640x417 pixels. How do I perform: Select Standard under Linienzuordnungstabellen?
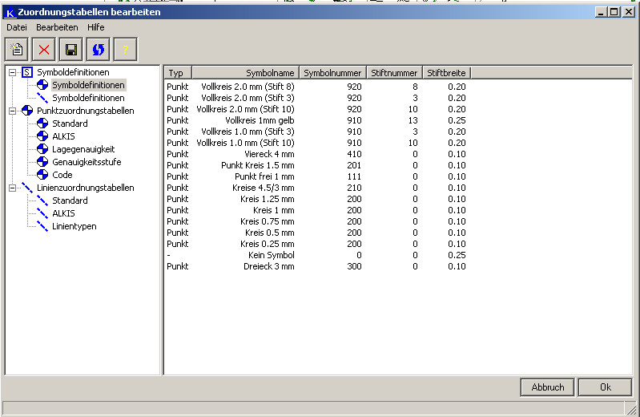(70, 200)
